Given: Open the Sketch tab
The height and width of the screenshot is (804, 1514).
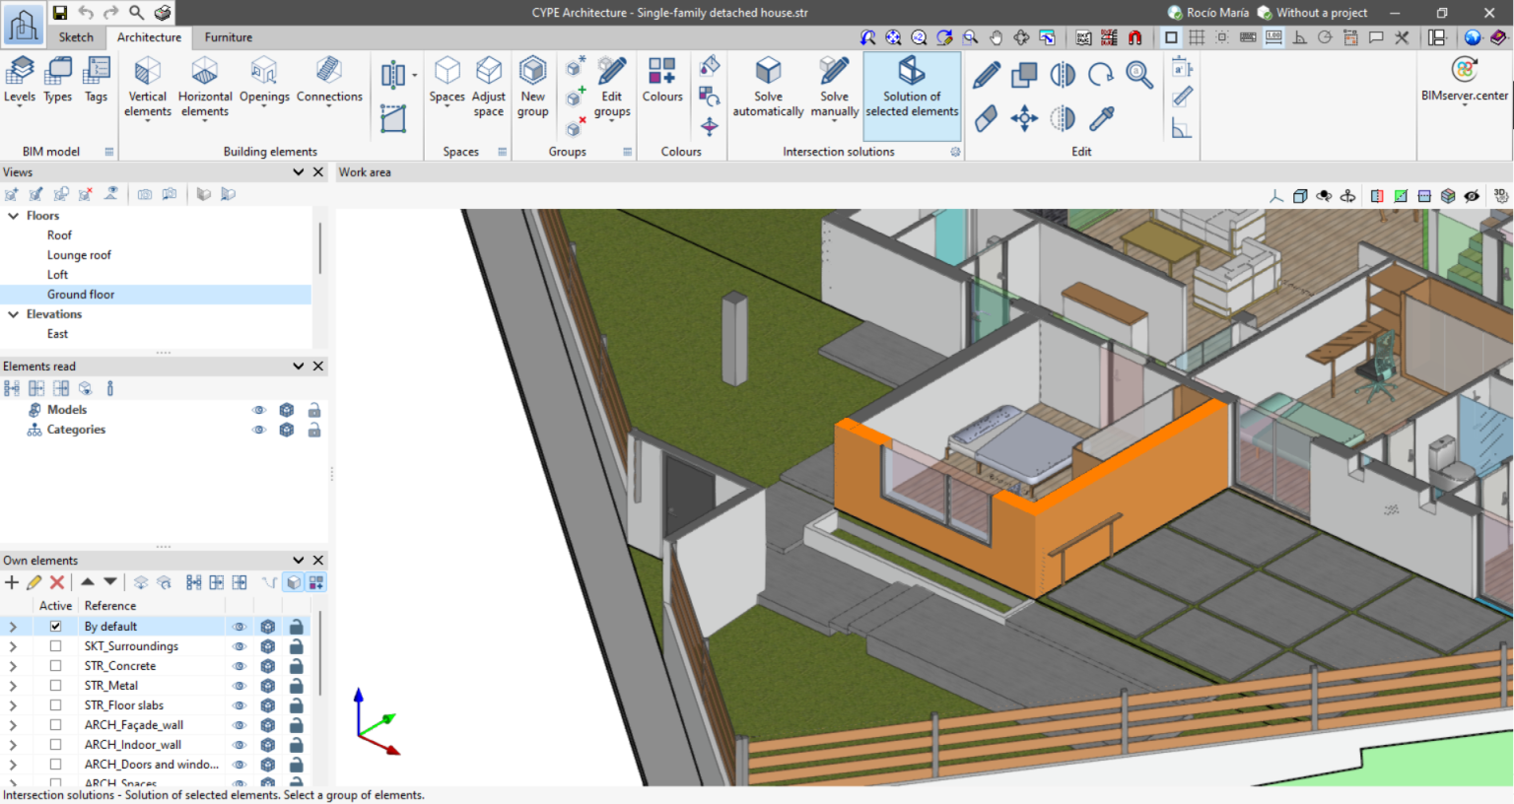Looking at the screenshot, I should click(x=76, y=37).
